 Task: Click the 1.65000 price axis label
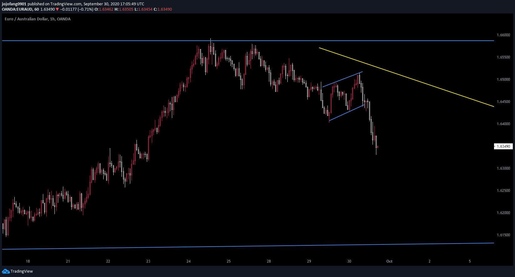[x=503, y=80]
